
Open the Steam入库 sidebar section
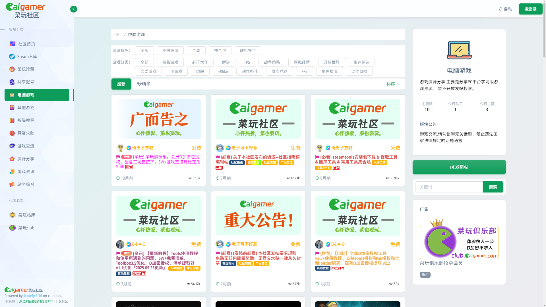click(27, 57)
